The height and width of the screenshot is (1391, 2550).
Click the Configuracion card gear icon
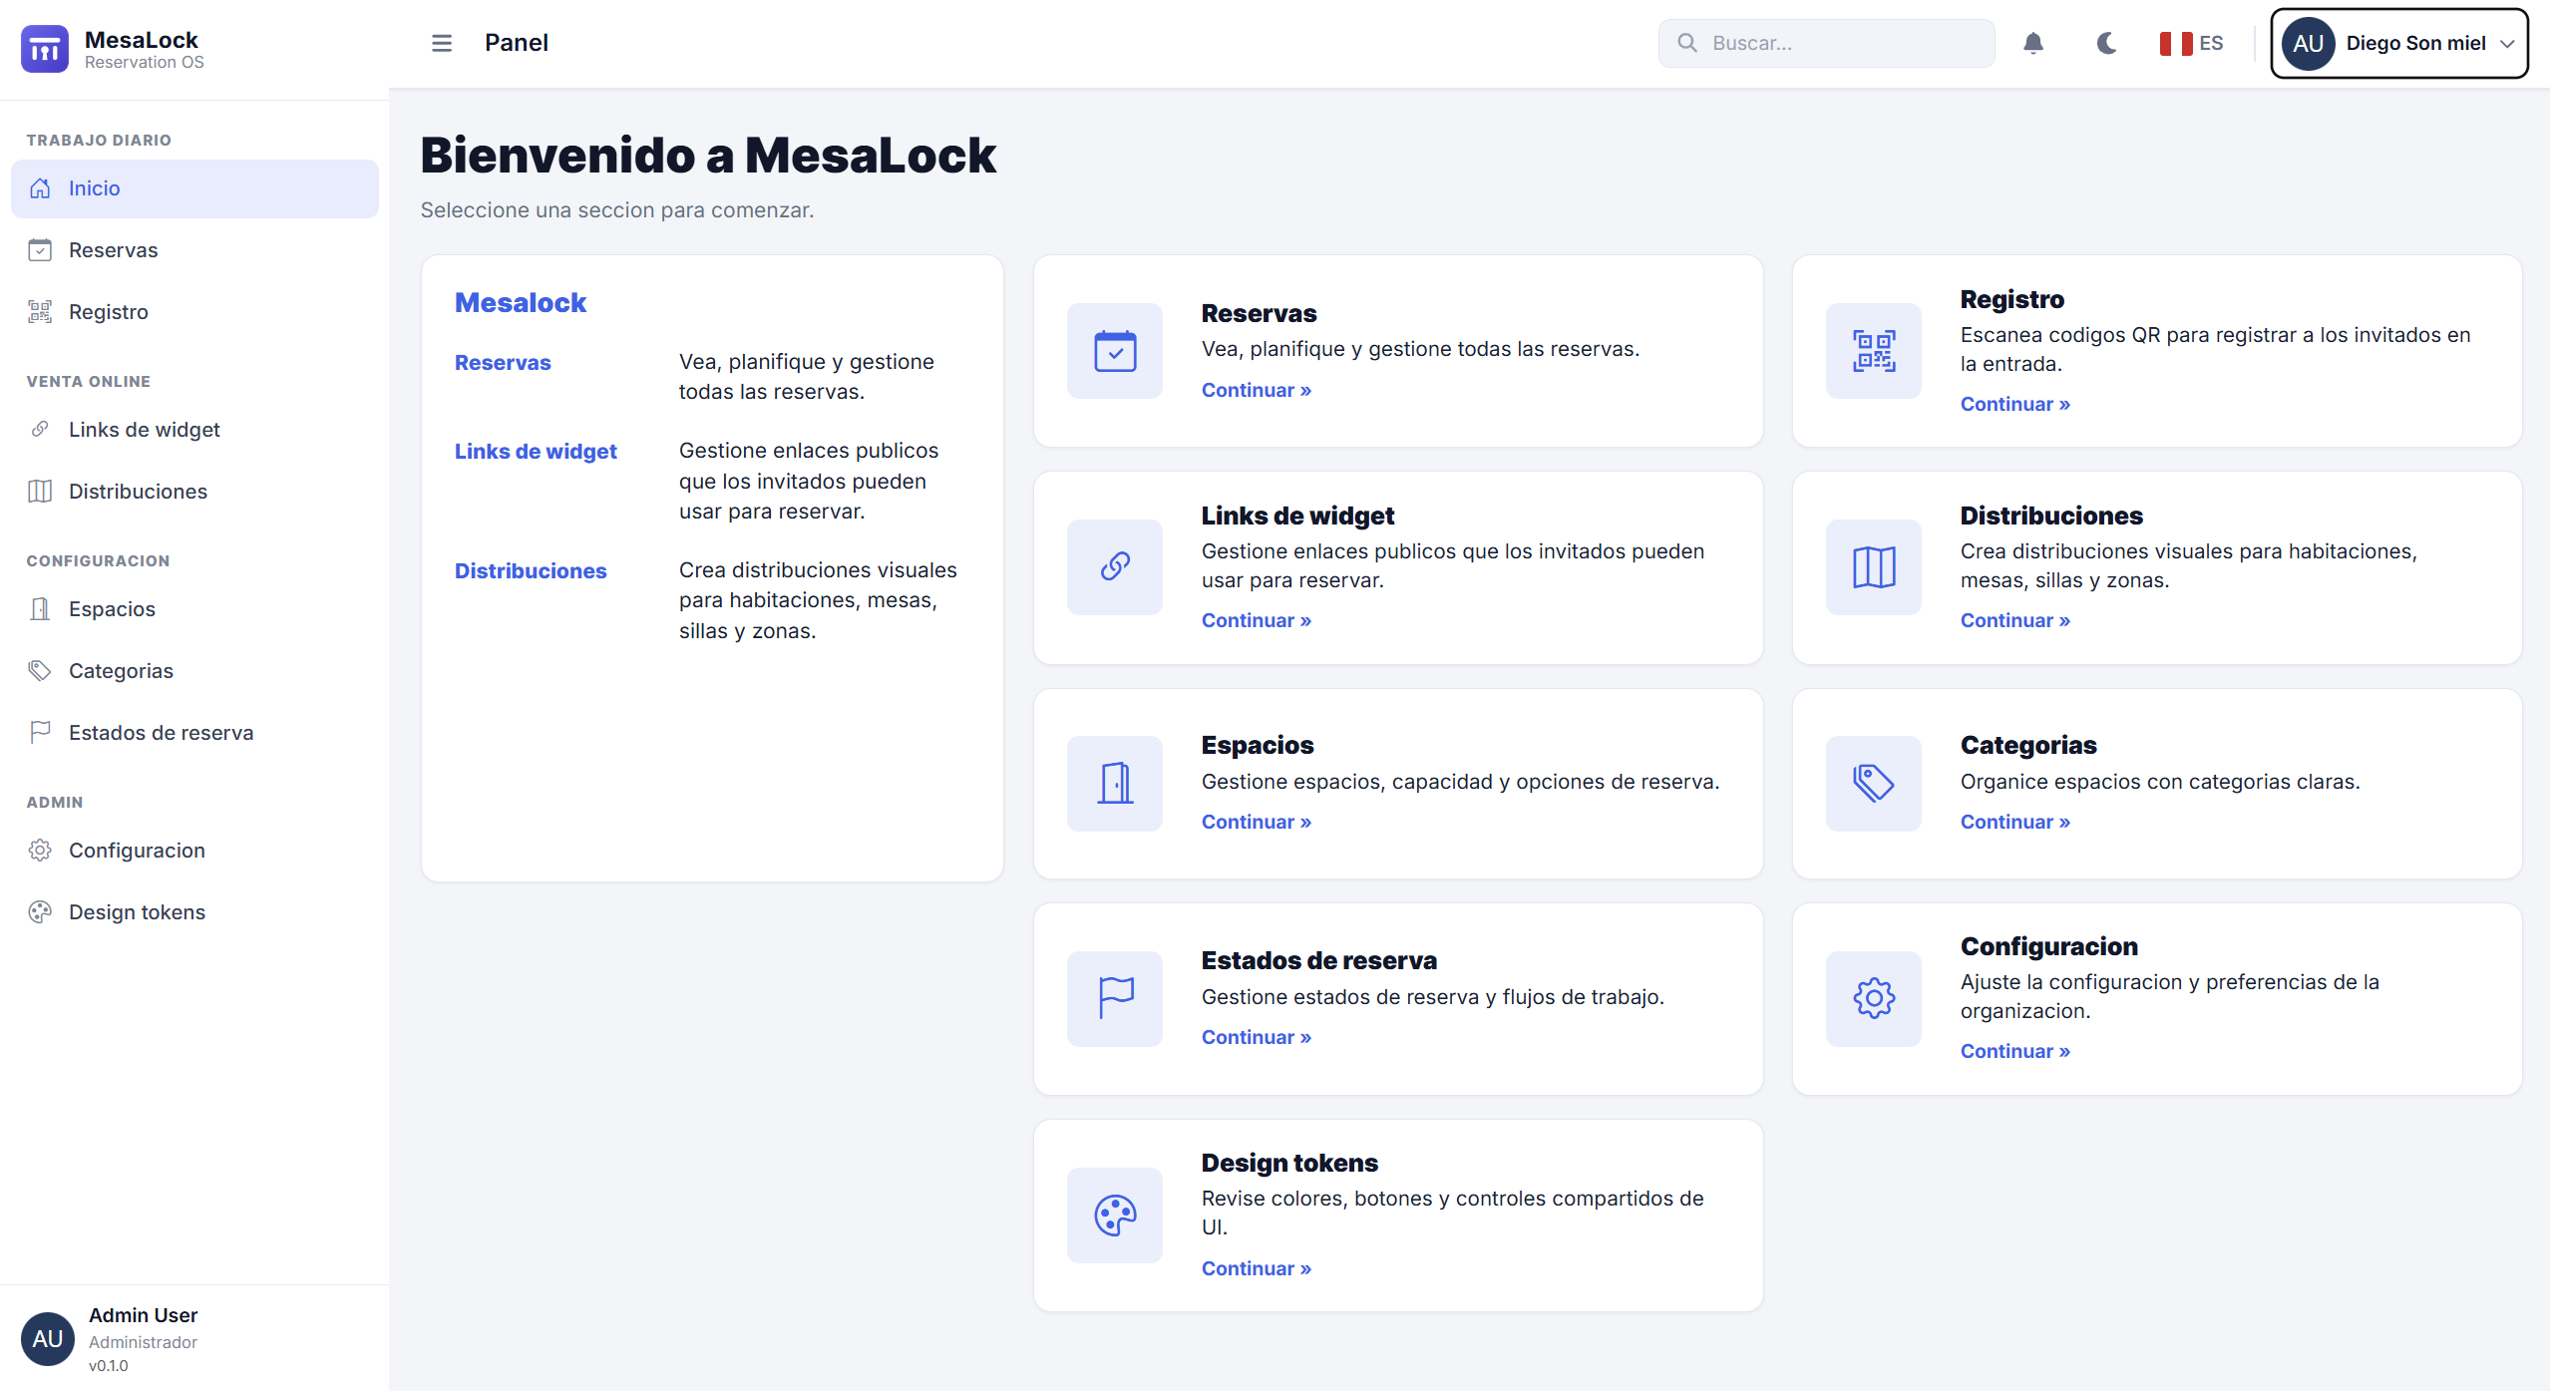pyautogui.click(x=1874, y=999)
